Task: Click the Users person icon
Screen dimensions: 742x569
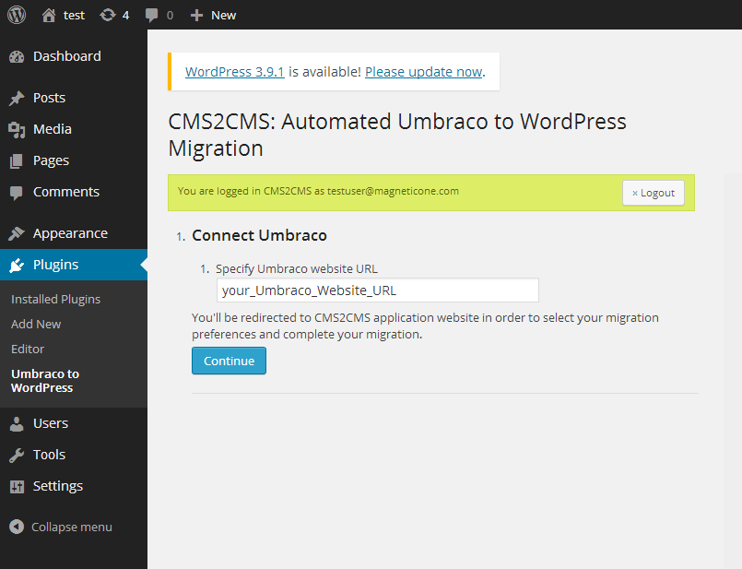Action: [x=17, y=423]
